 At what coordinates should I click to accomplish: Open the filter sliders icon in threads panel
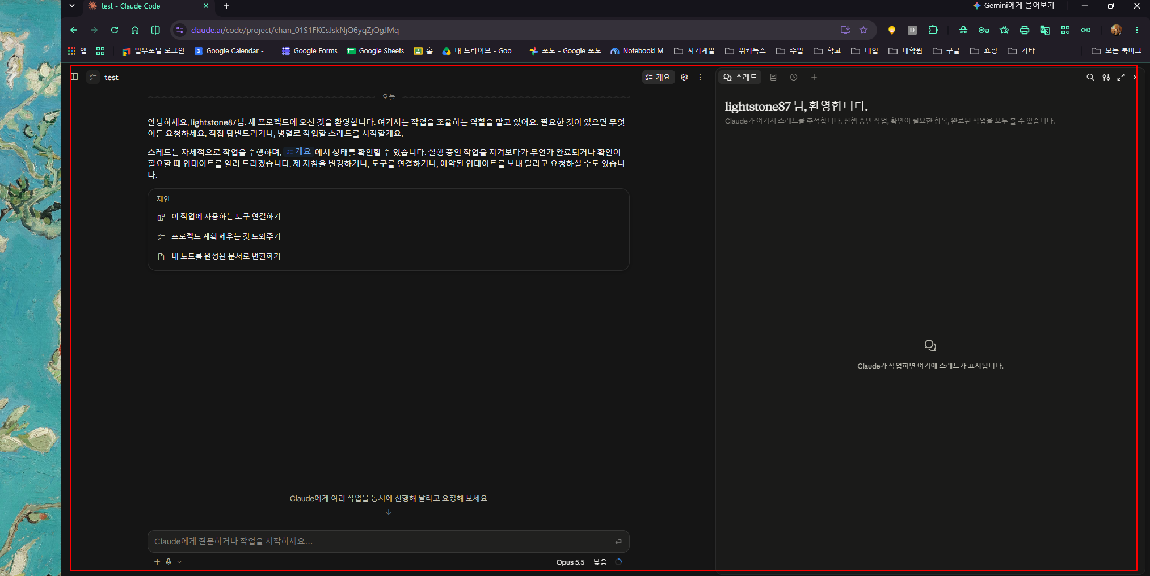point(1106,77)
